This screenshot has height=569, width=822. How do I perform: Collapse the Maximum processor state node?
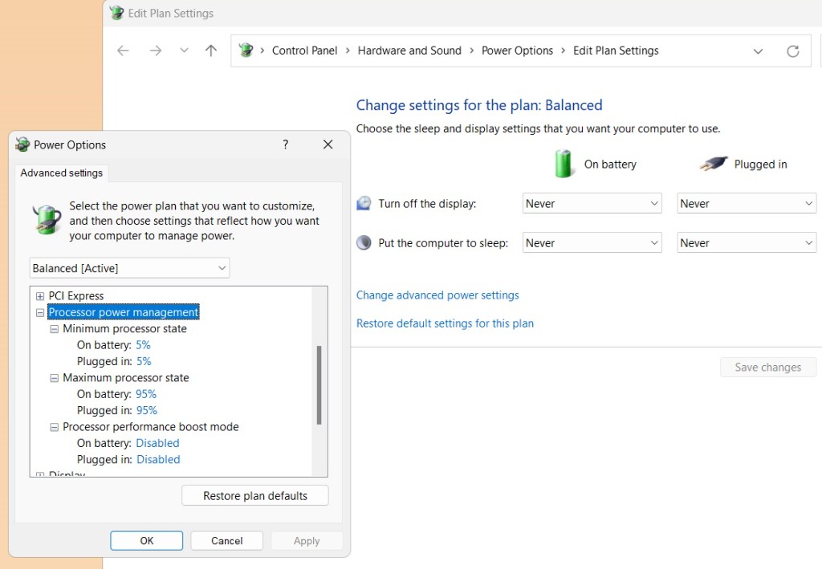tap(55, 378)
